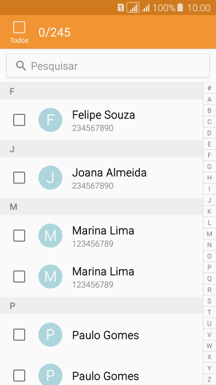
Task: Open the Joana Almeida contact name
Action: pos(109,173)
